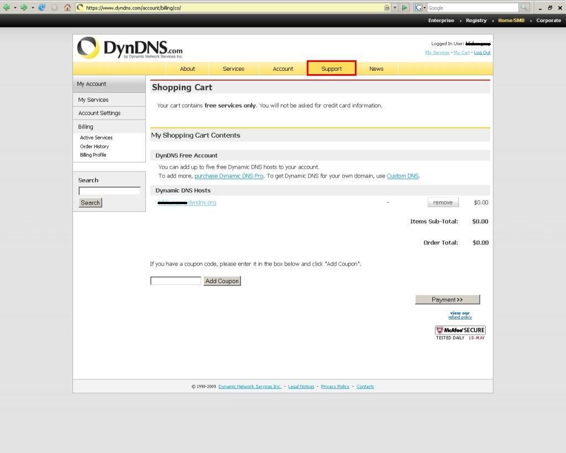This screenshot has height=453, width=566.
Task: Open Billing in the sidebar
Action: coord(109,127)
